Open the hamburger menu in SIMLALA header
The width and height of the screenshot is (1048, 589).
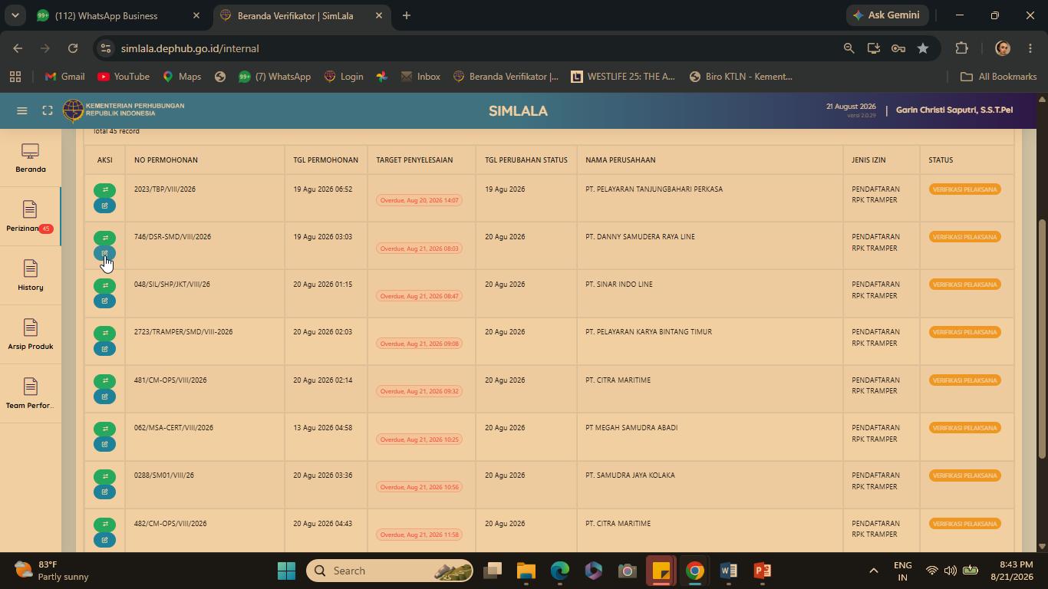click(22, 110)
